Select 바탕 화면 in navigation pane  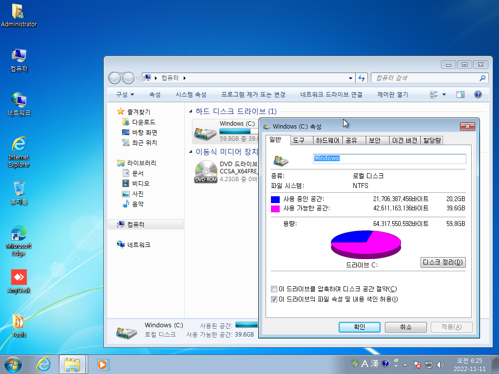click(140, 132)
